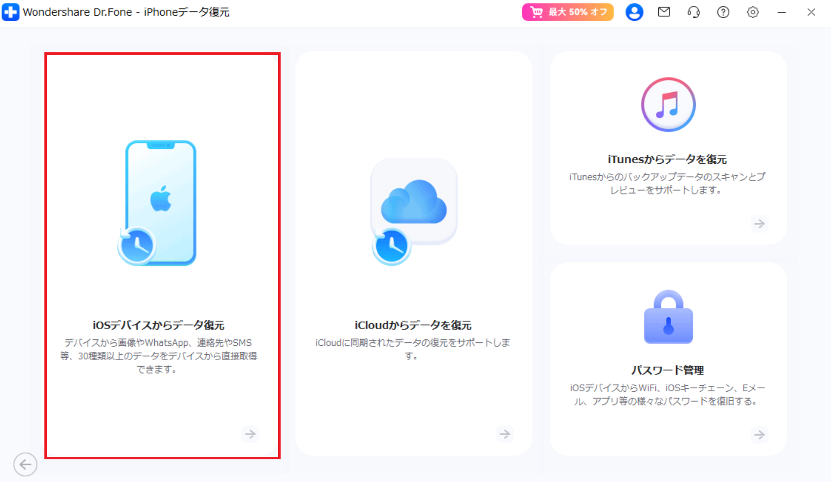Click the iPhone device recovery illustration
Viewport: 831px width, 482px height.
[158, 203]
